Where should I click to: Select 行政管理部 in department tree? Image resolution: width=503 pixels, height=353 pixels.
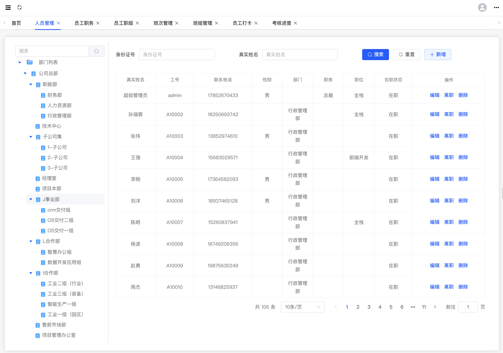coord(60,116)
